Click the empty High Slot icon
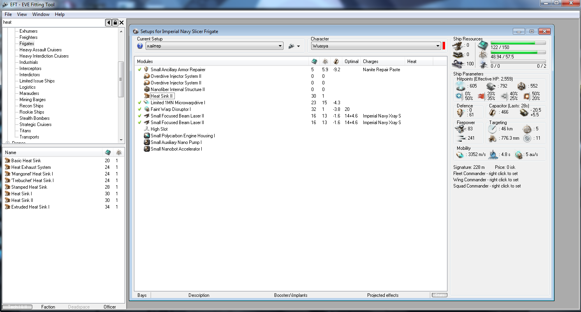The image size is (581, 312). [x=147, y=129]
